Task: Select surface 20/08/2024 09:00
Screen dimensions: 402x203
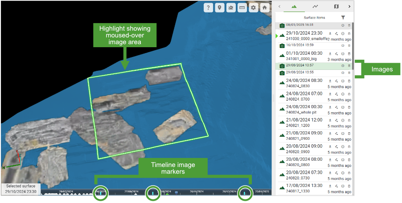Action: (x=314, y=149)
